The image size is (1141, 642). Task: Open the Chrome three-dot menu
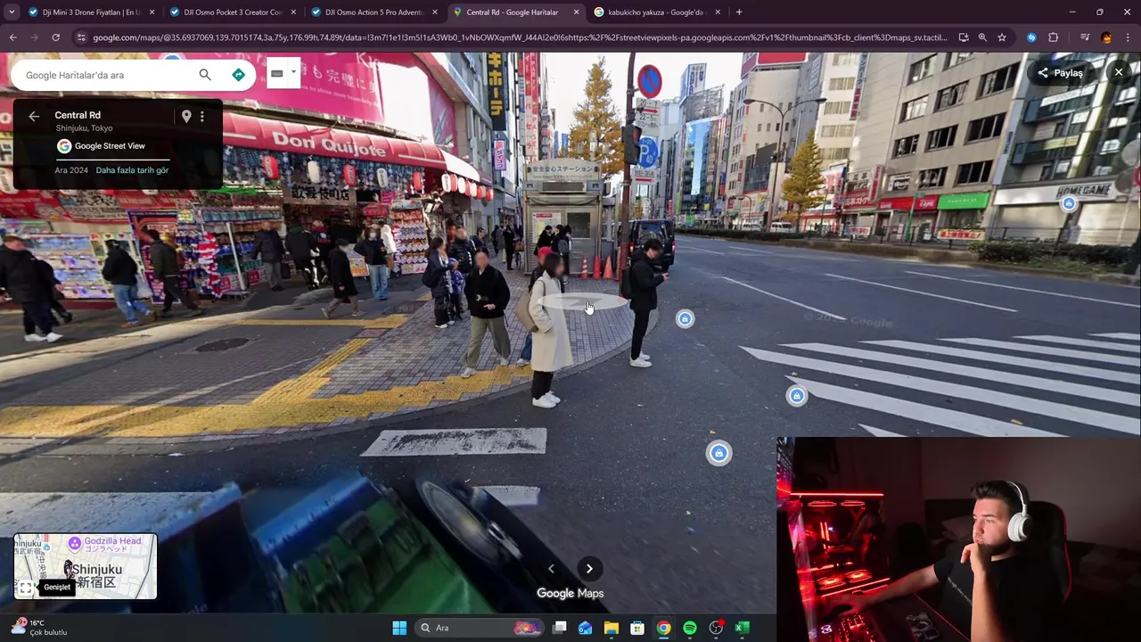[1128, 37]
